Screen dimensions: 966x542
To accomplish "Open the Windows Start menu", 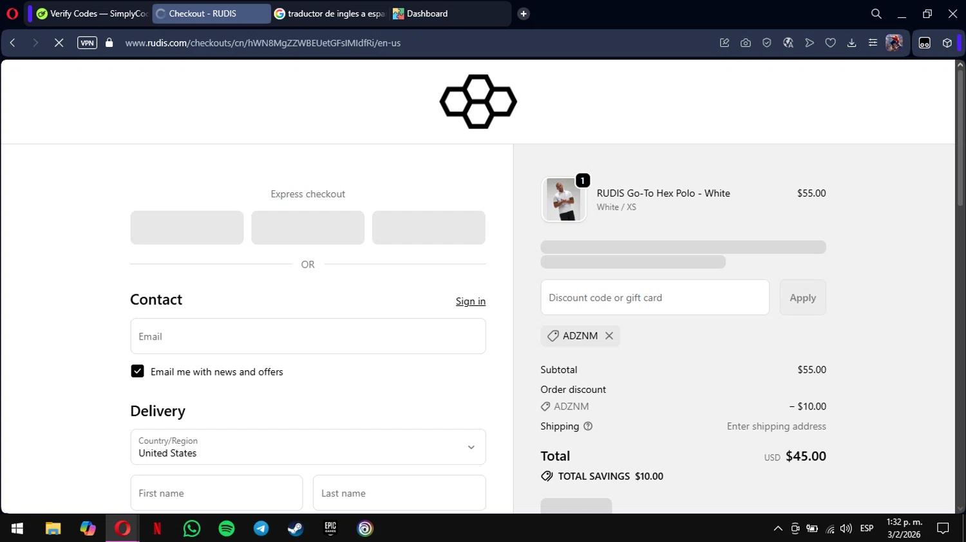I will (17, 528).
